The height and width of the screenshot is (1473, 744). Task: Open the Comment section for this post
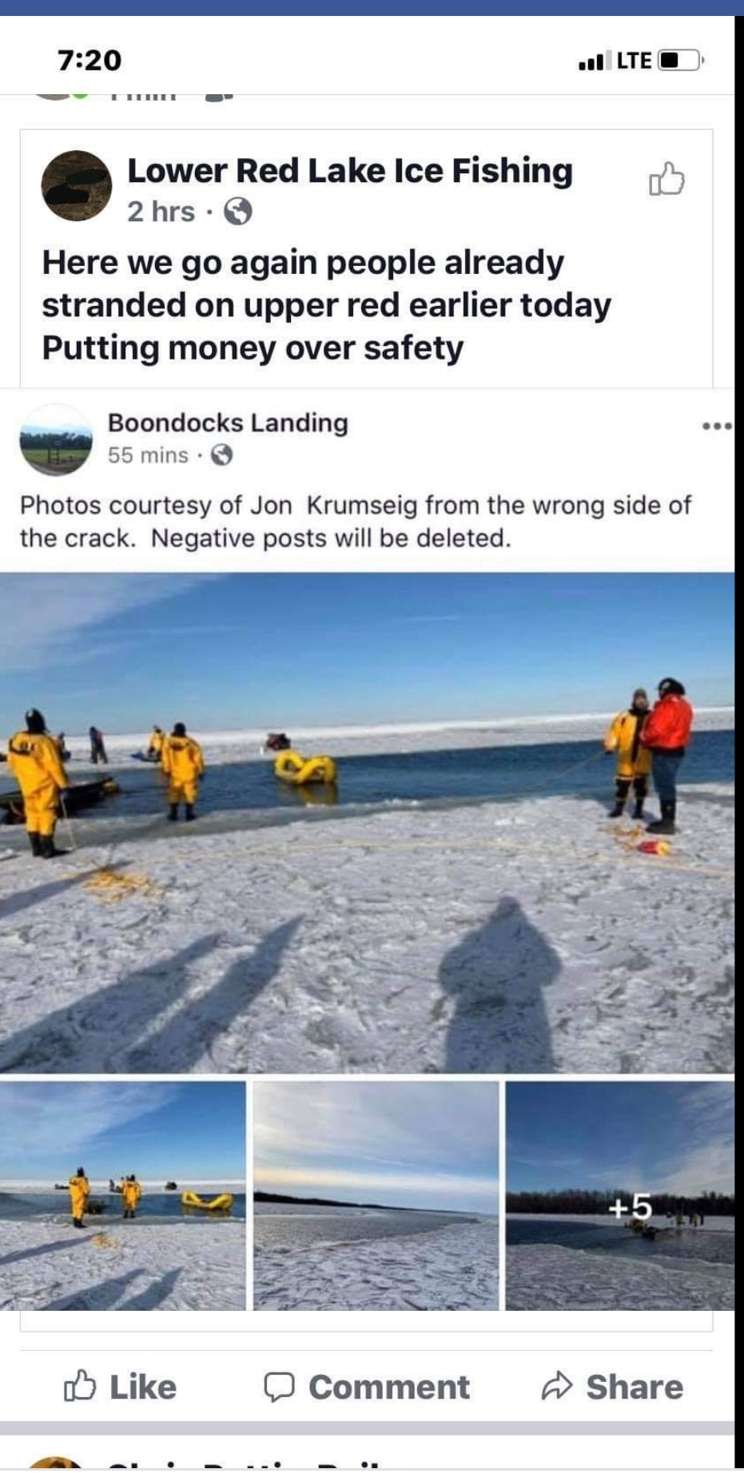click(x=367, y=1387)
